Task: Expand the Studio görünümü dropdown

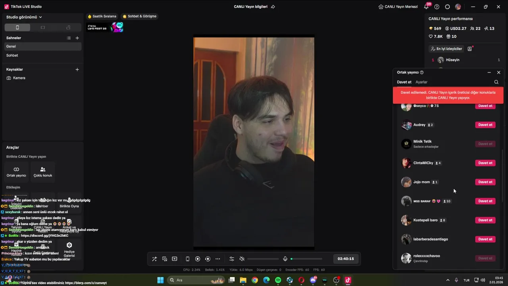Action: click(x=24, y=17)
